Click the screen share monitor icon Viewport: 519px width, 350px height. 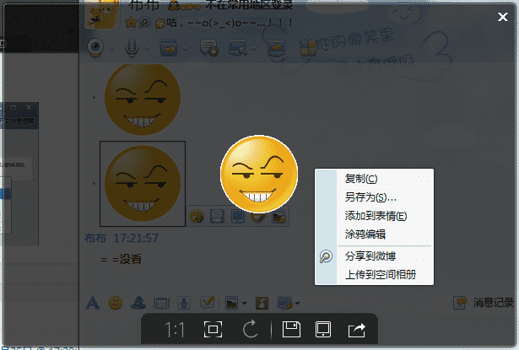pos(277,48)
